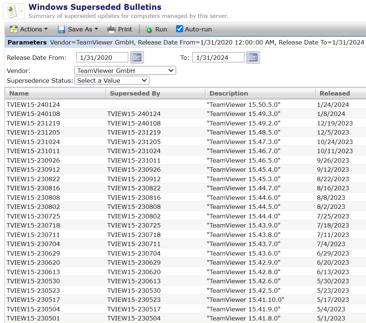Select TVIEW15-230725 in the Name column
The width and height of the screenshot is (366, 323).
pos(33,216)
